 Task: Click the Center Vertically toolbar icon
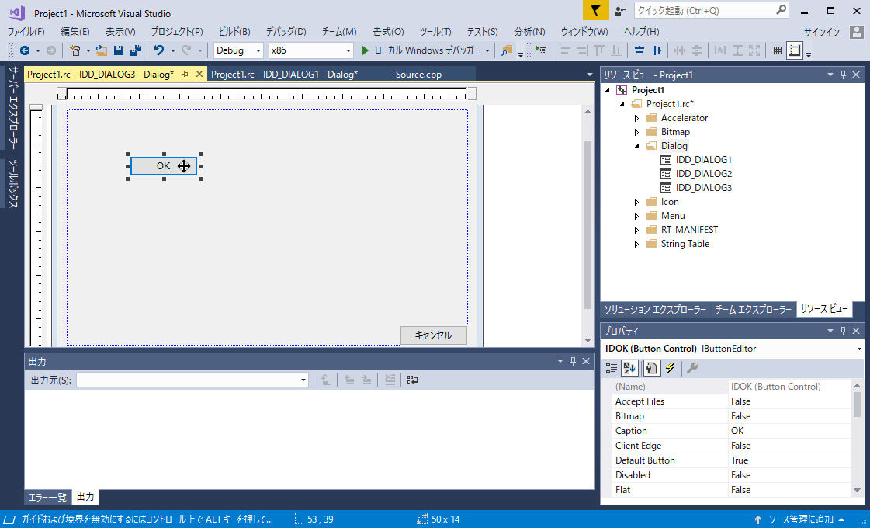(x=640, y=50)
